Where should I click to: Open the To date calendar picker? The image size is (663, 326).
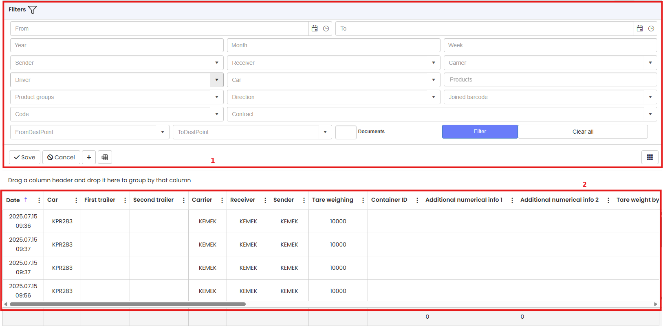640,29
